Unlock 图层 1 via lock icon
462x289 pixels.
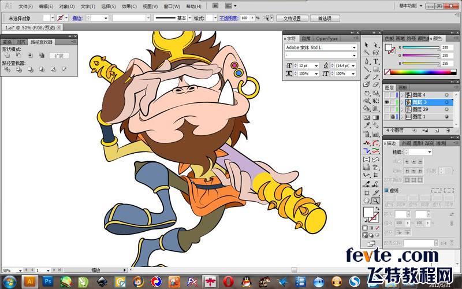pos(393,117)
